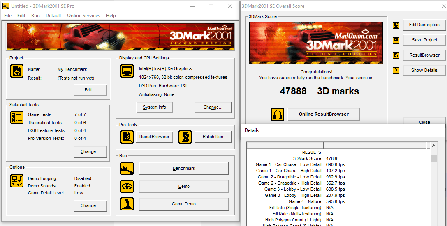Click the 3DMark2001 banner in Overall Score
The width and height of the screenshot is (447, 226).
[x=316, y=43]
